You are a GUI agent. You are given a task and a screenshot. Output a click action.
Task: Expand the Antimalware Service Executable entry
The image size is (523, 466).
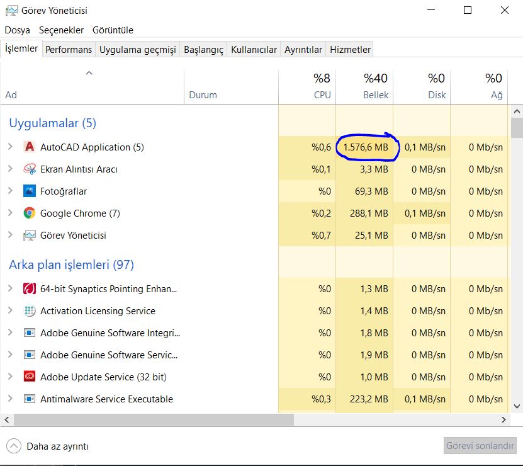(x=10, y=399)
